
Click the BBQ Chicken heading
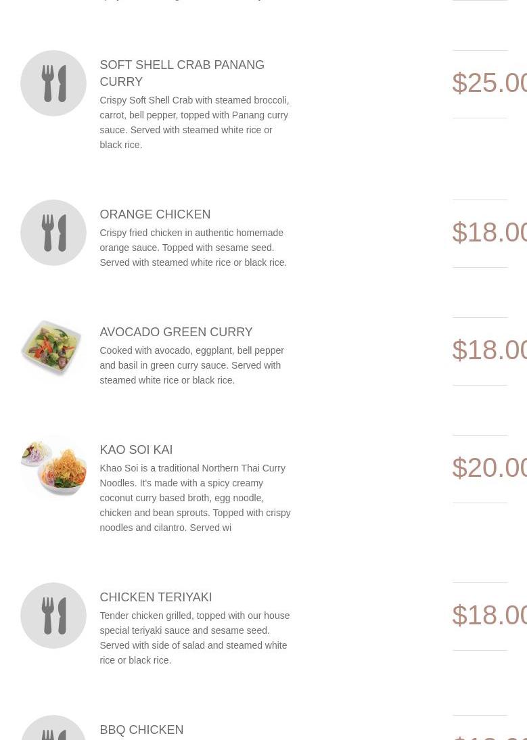[141, 730]
